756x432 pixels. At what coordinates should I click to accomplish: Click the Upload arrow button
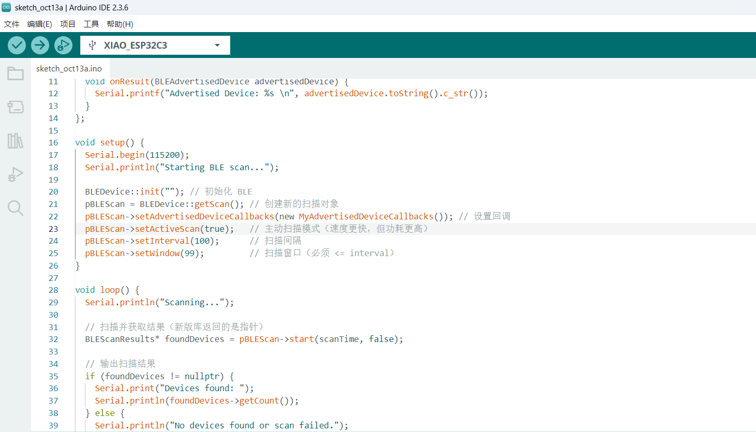click(x=40, y=46)
